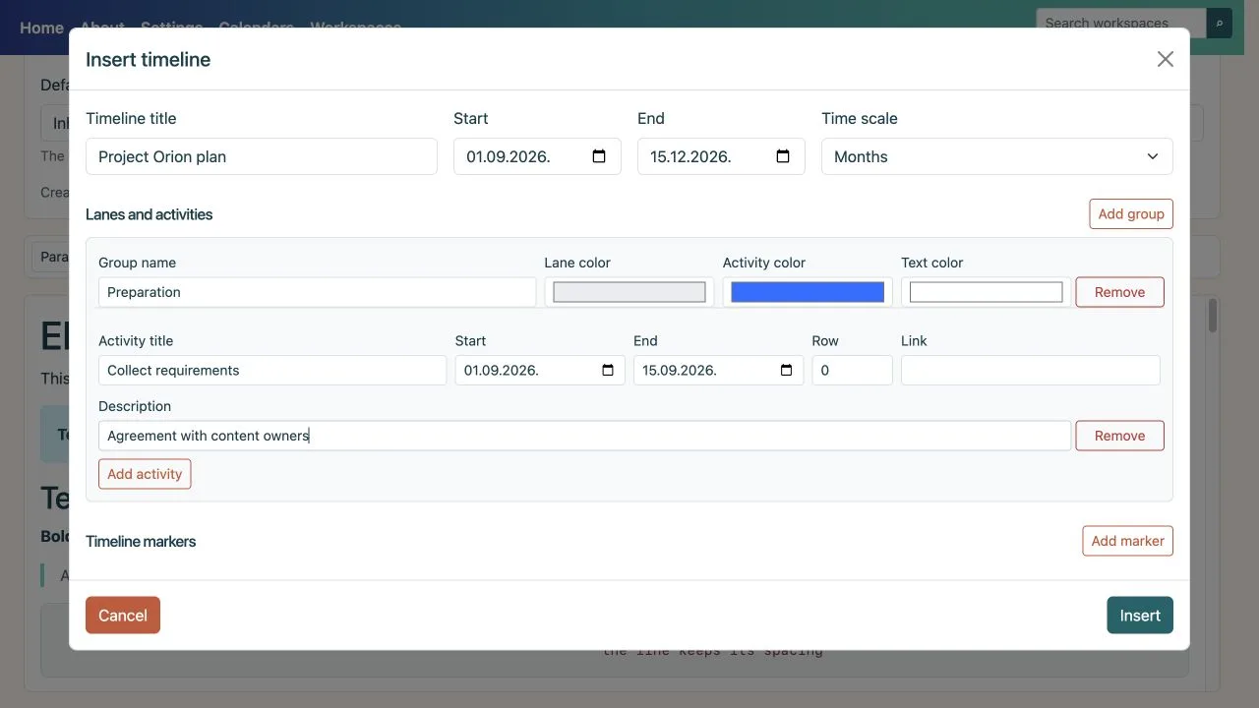1259x708 pixels.
Task: Go to Home in the navigation bar
Action: pyautogui.click(x=41, y=28)
